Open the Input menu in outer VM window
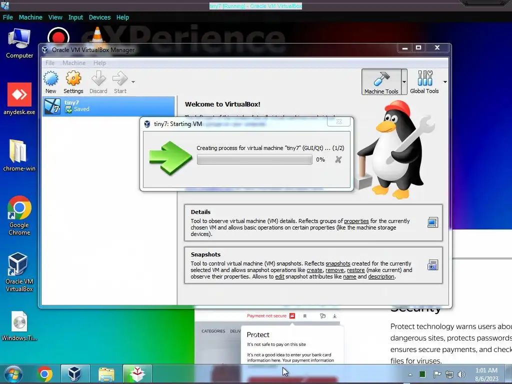 [x=75, y=17]
